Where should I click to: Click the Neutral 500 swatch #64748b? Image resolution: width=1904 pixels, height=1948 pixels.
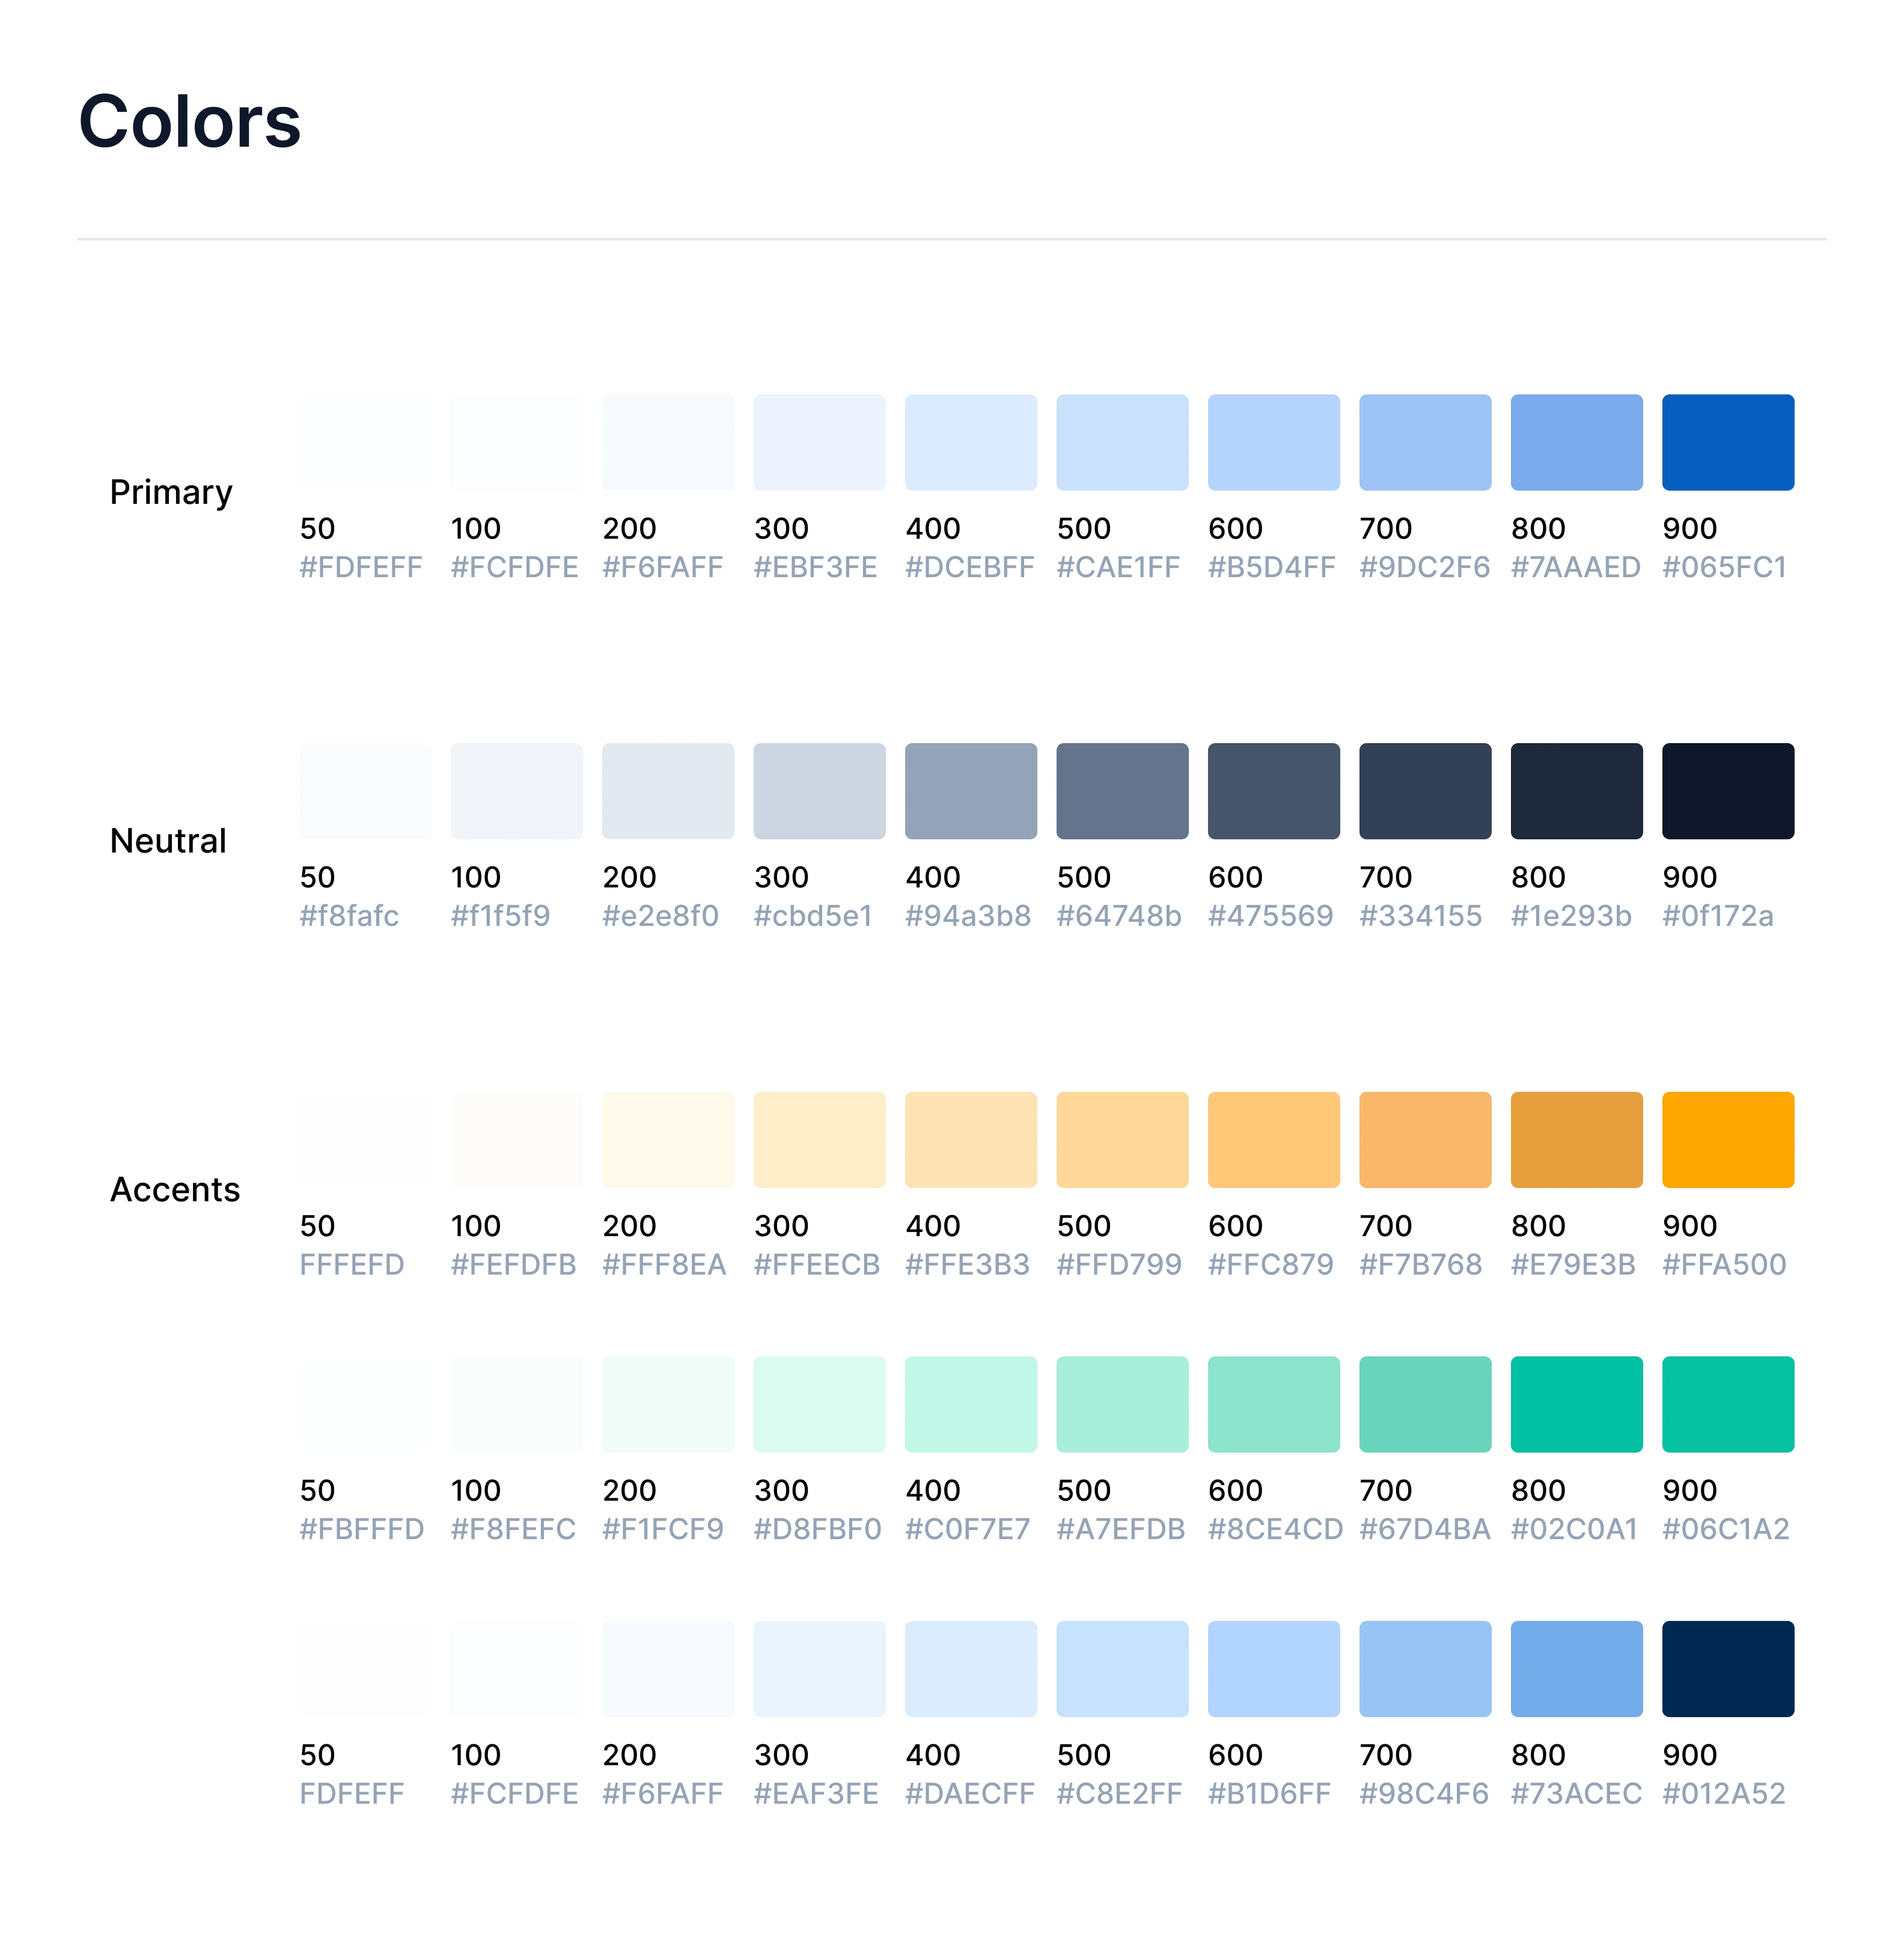tap(1122, 791)
